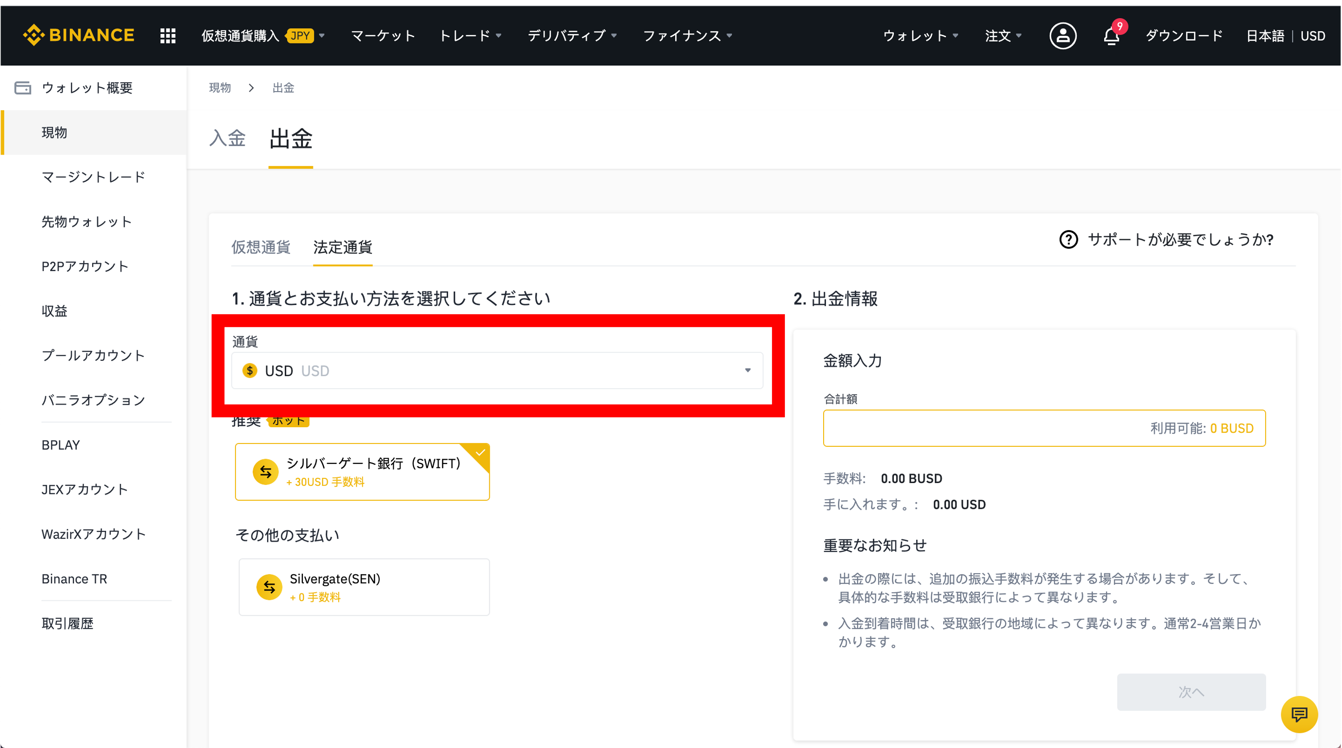Expand the 仮想通貨購入 JPY menu
The height and width of the screenshot is (748, 1342).
click(x=263, y=35)
